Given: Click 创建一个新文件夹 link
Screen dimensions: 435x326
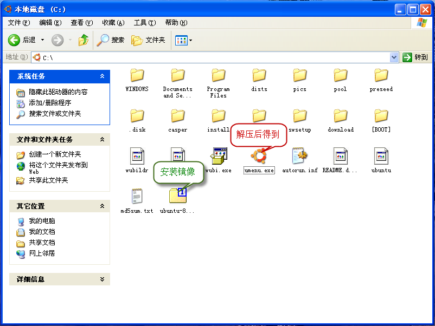Looking at the screenshot, I should coord(55,154).
